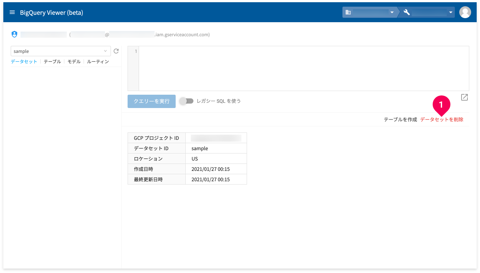This screenshot has width=480, height=273.
Task: Open the query editor in a new window
Action: 464,97
